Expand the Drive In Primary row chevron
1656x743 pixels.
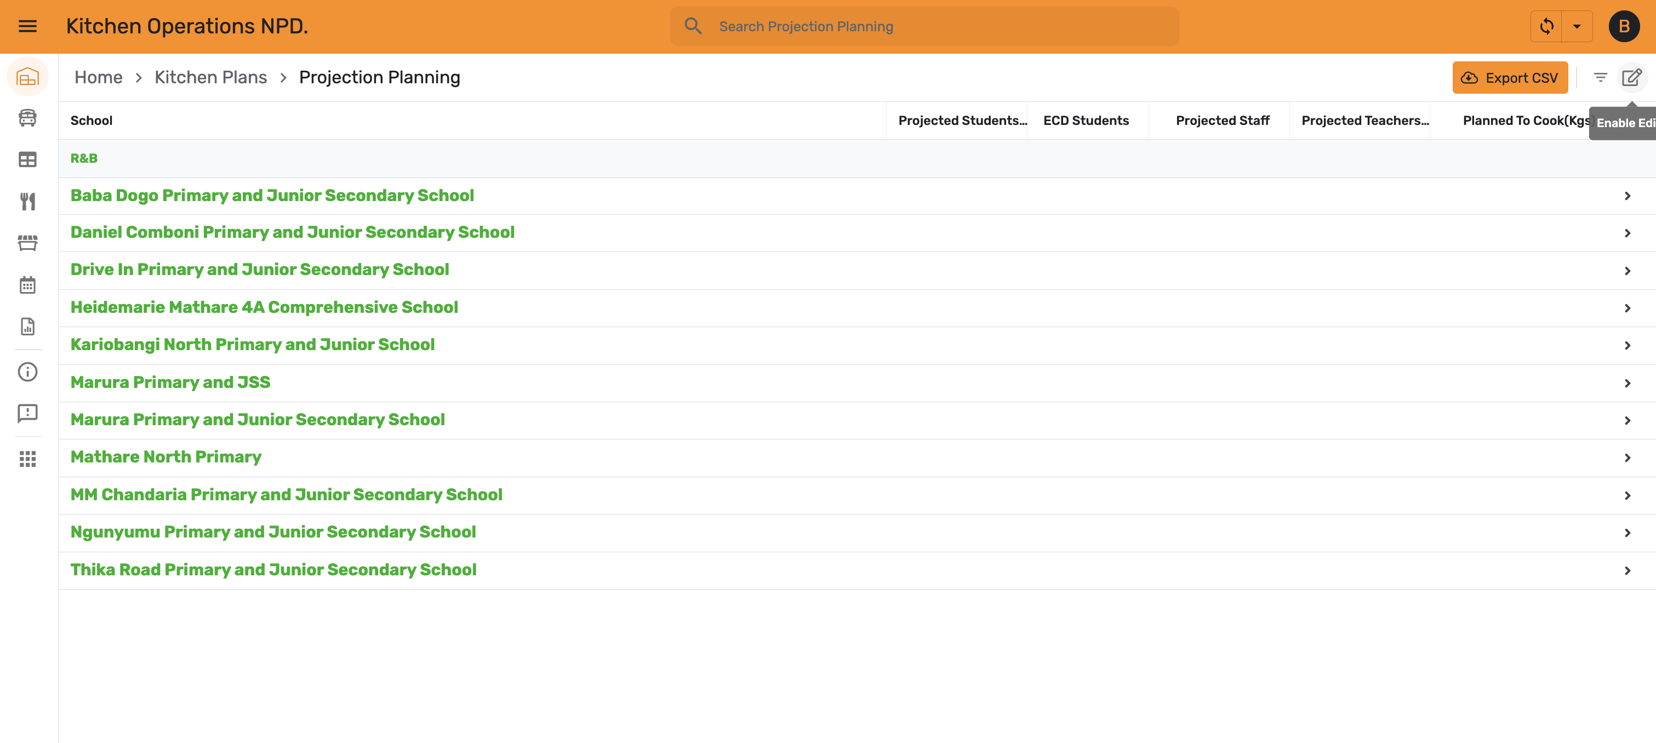click(x=1628, y=271)
